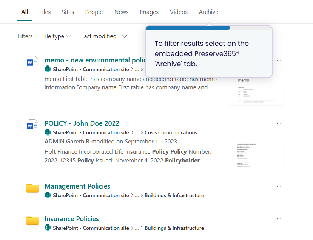Click the Word icon beside the memo result
This screenshot has width=313, height=240.
point(32,62)
